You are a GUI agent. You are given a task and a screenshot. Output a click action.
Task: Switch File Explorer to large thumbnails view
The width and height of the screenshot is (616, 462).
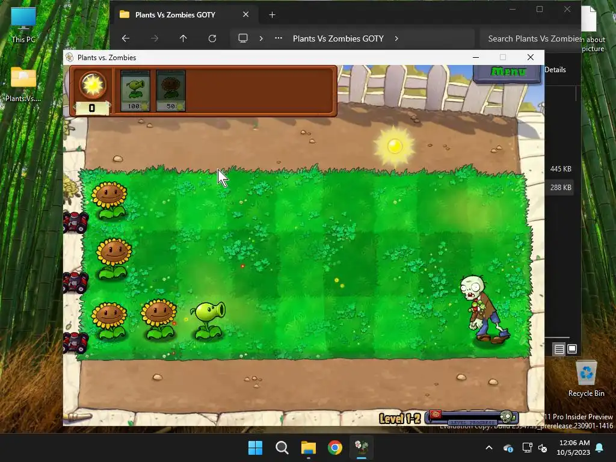pos(572,349)
